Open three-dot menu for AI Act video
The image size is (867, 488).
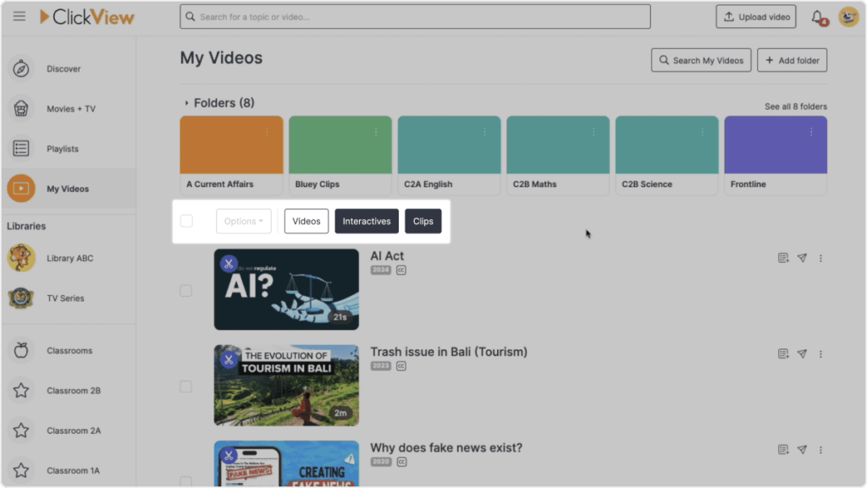tap(820, 258)
